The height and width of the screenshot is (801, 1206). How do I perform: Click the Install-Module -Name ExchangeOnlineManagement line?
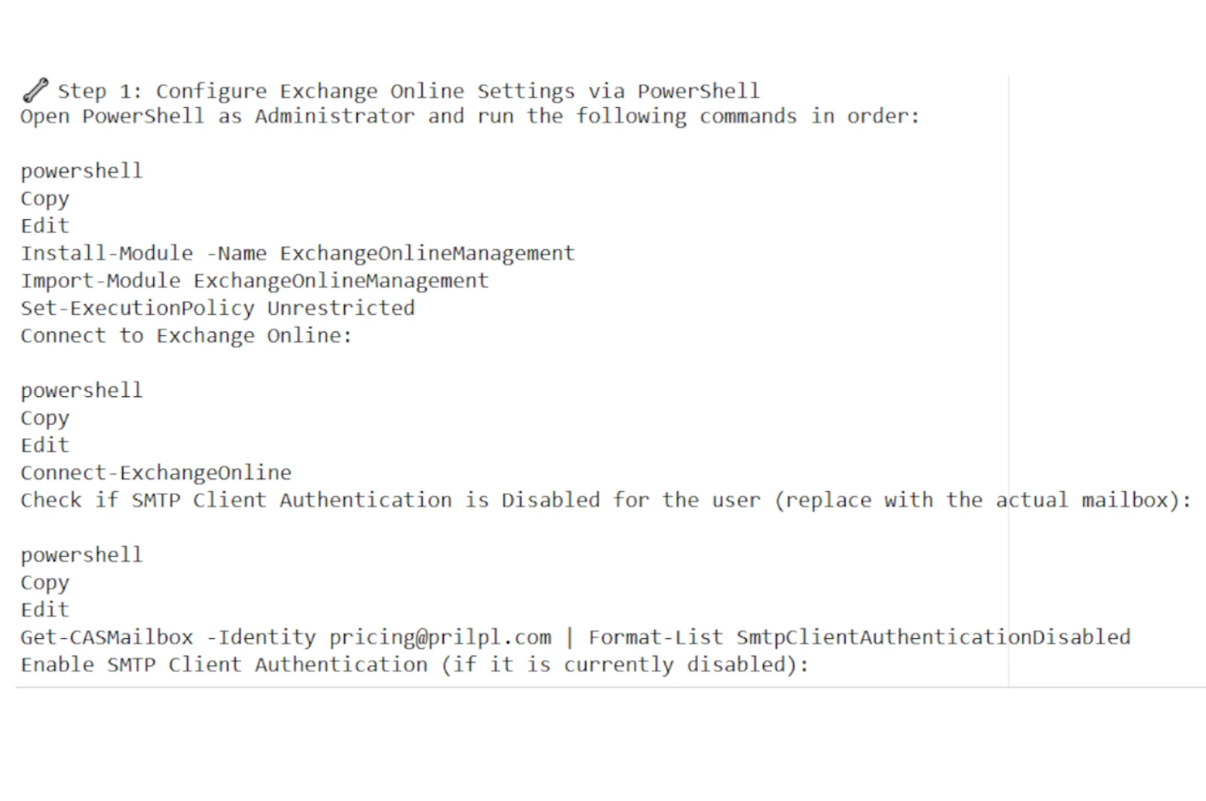298,253
